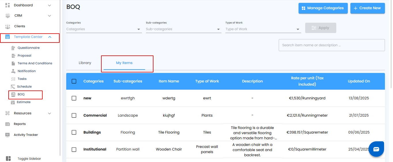This screenshot has height=162, width=393.
Task: Click the Manage Categories button
Action: (323, 8)
